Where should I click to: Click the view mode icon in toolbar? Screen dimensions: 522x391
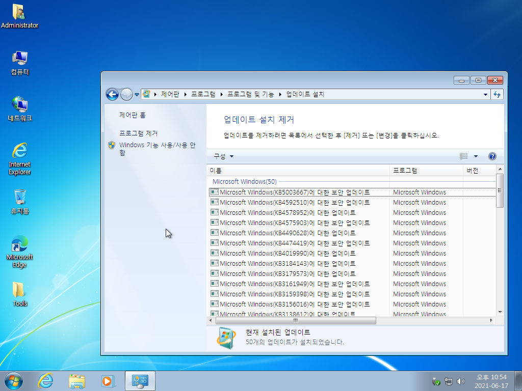pyautogui.click(x=464, y=156)
